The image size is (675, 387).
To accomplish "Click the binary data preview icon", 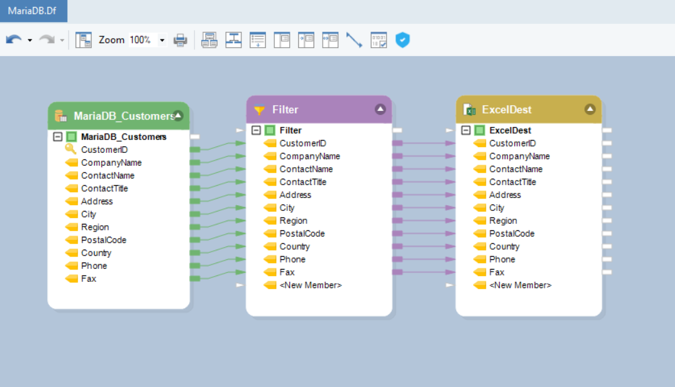I will tap(379, 40).
